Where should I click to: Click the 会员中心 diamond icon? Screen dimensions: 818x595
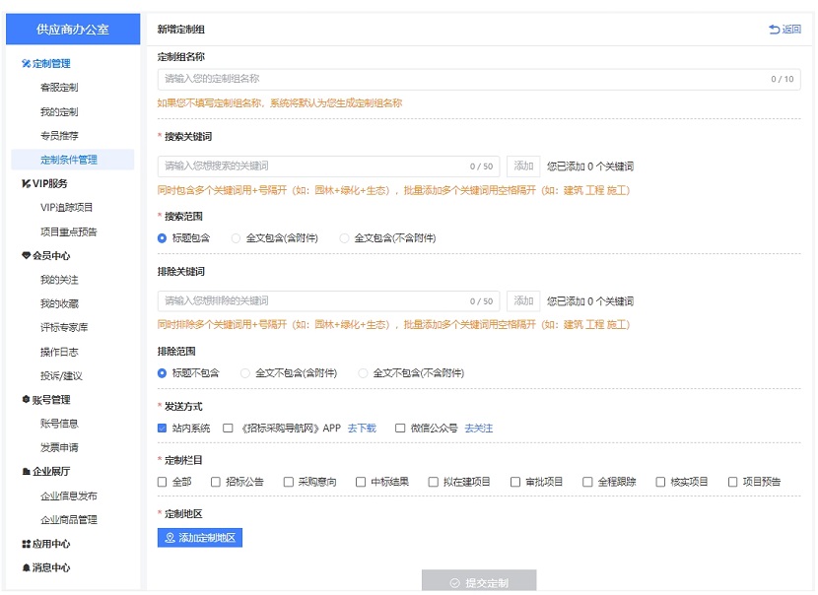26,255
